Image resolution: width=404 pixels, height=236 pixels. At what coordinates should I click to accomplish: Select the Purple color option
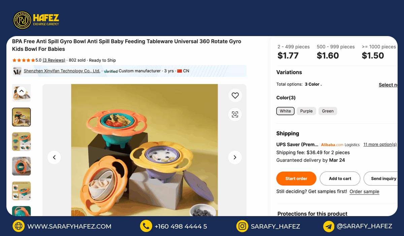306,111
